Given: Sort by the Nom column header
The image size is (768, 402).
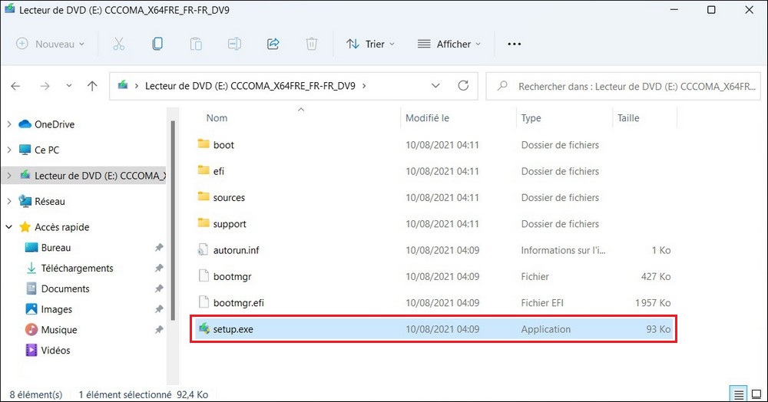Looking at the screenshot, I should coord(217,118).
